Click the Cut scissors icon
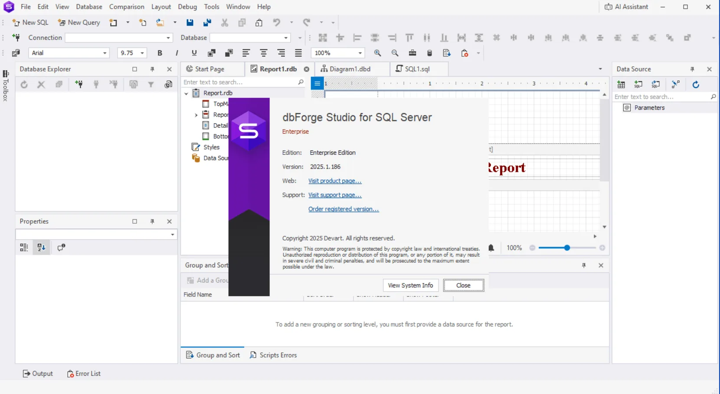 225,23
